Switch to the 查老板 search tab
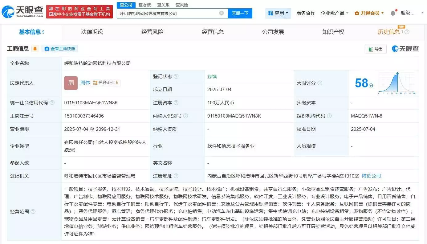This screenshot has height=244, width=427. point(145,5)
